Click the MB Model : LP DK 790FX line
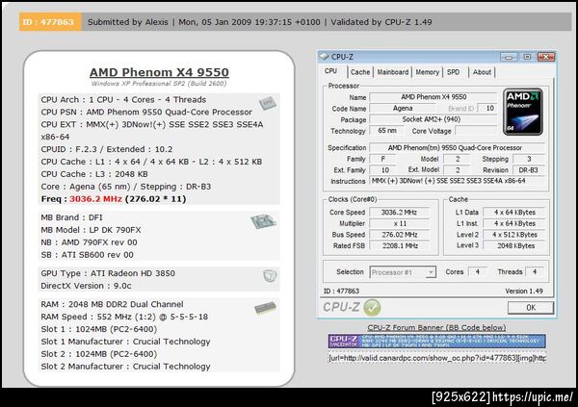 pyautogui.click(x=92, y=230)
